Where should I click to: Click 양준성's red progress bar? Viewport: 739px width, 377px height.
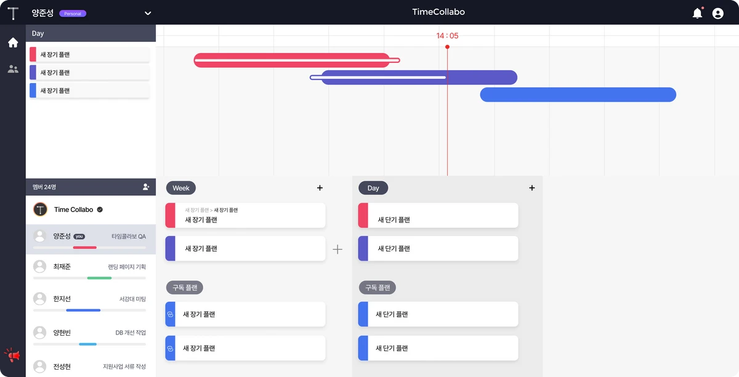point(84,247)
